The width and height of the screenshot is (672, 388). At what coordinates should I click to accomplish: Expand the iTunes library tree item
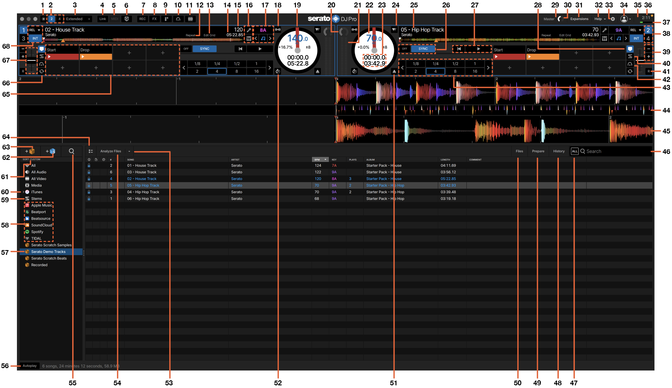tap(23, 192)
